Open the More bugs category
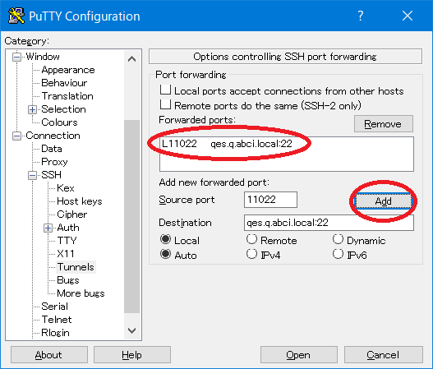 tap(81, 293)
